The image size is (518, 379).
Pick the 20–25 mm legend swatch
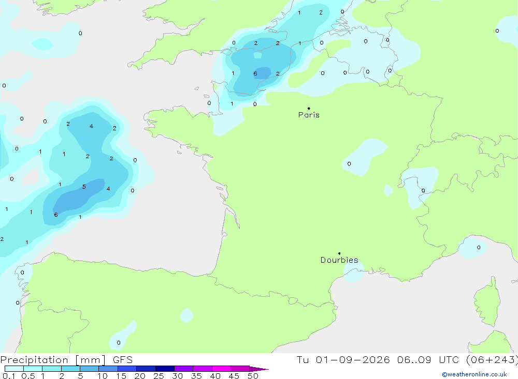click(x=146, y=369)
